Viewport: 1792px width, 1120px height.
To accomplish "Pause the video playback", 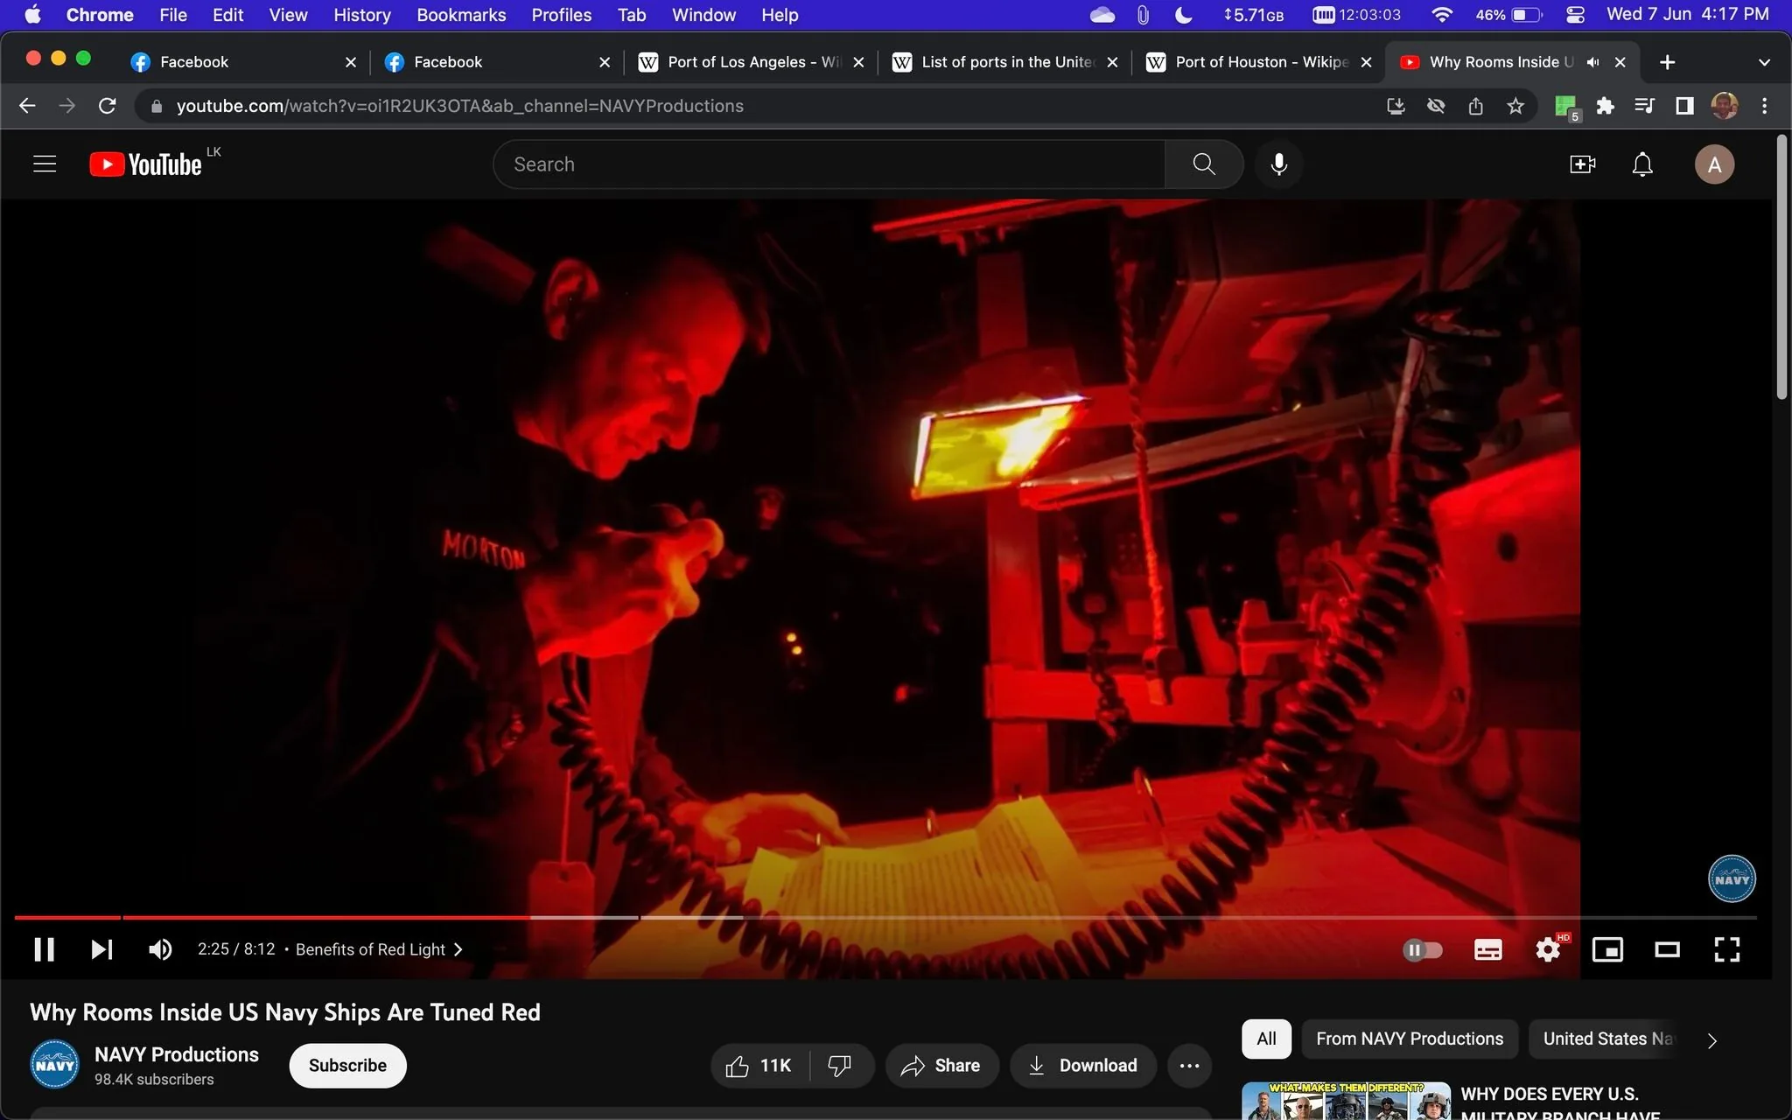I will tap(43, 949).
